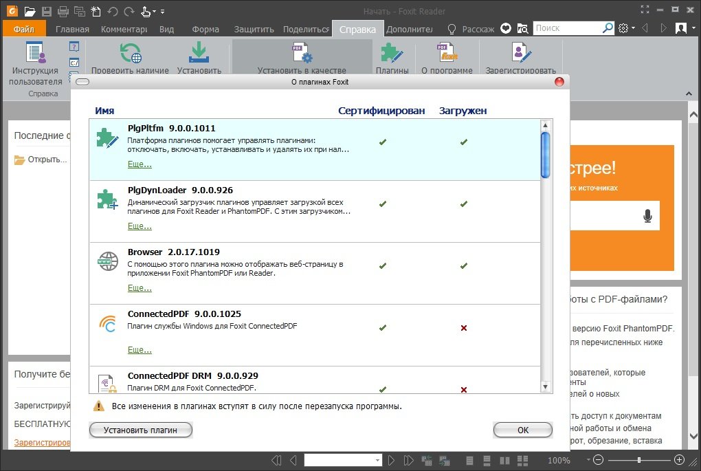Click Проверить наличие updates globe icon
This screenshot has width=701, height=471.
tap(130, 54)
